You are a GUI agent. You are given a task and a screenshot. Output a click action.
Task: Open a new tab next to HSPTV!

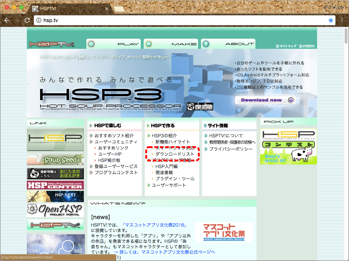[119, 9]
